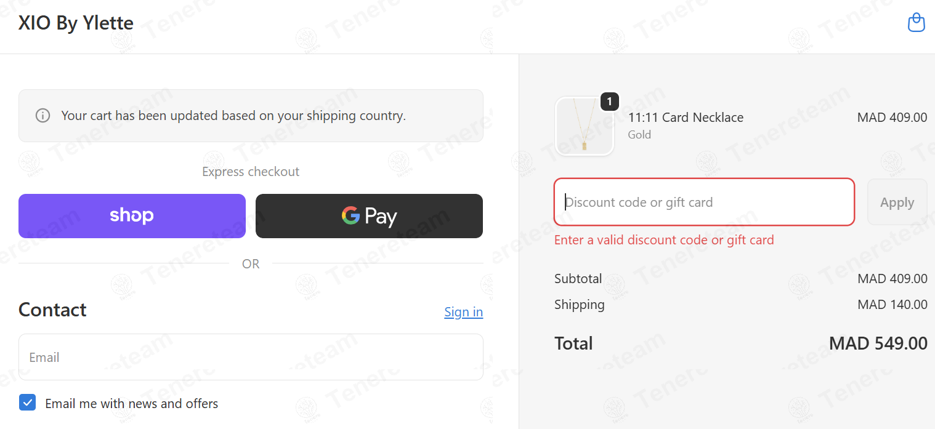Click the Email me with news label

132,404
